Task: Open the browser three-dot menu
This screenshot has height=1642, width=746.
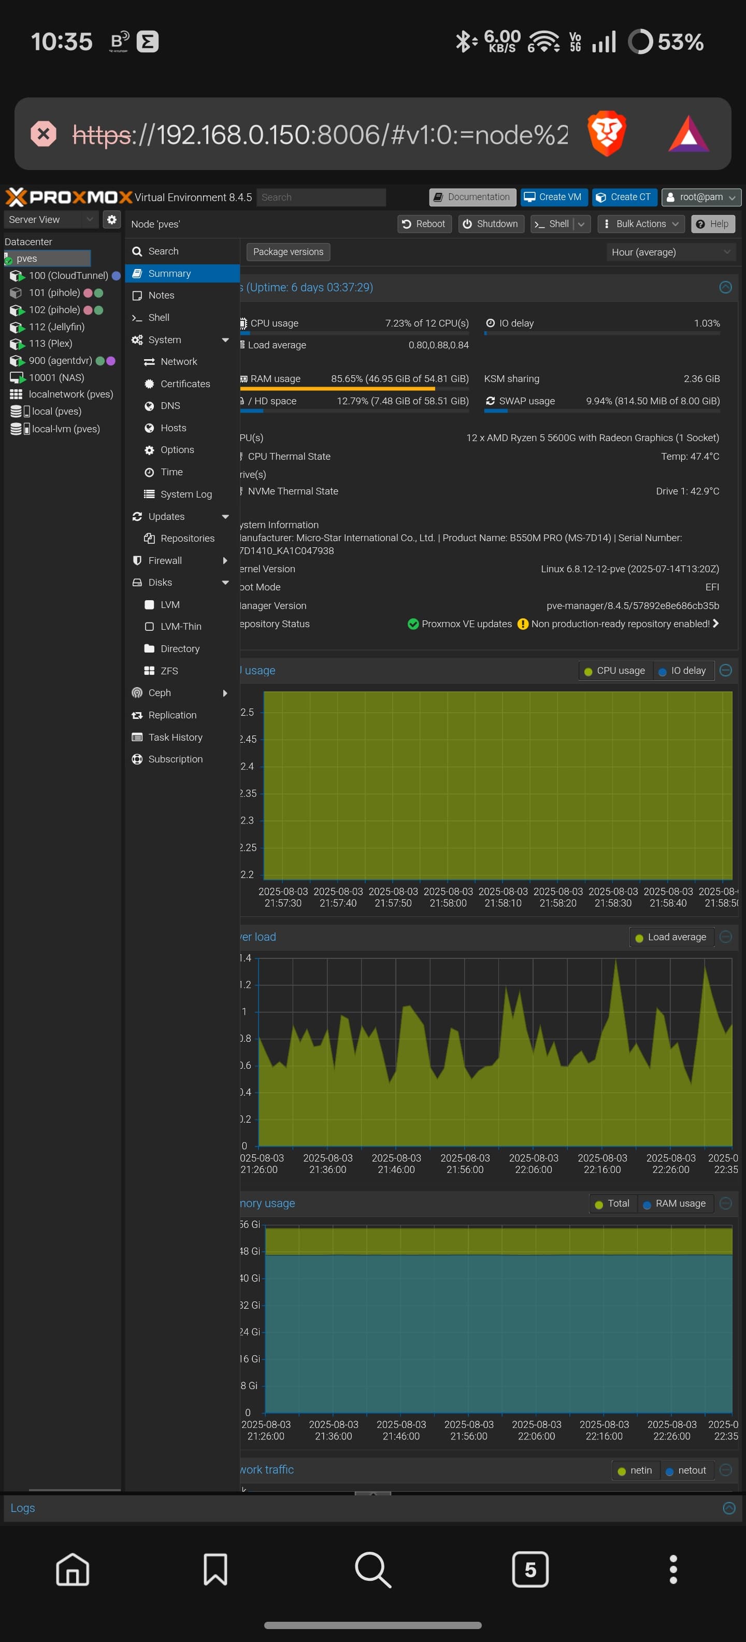Action: 673,1569
